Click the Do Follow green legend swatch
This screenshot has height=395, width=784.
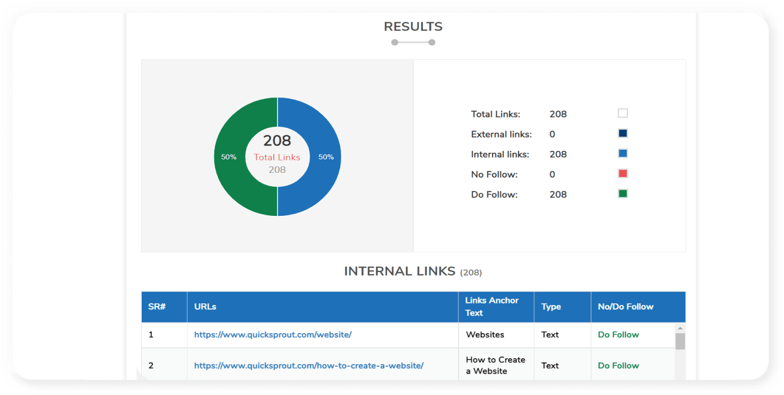[623, 194]
